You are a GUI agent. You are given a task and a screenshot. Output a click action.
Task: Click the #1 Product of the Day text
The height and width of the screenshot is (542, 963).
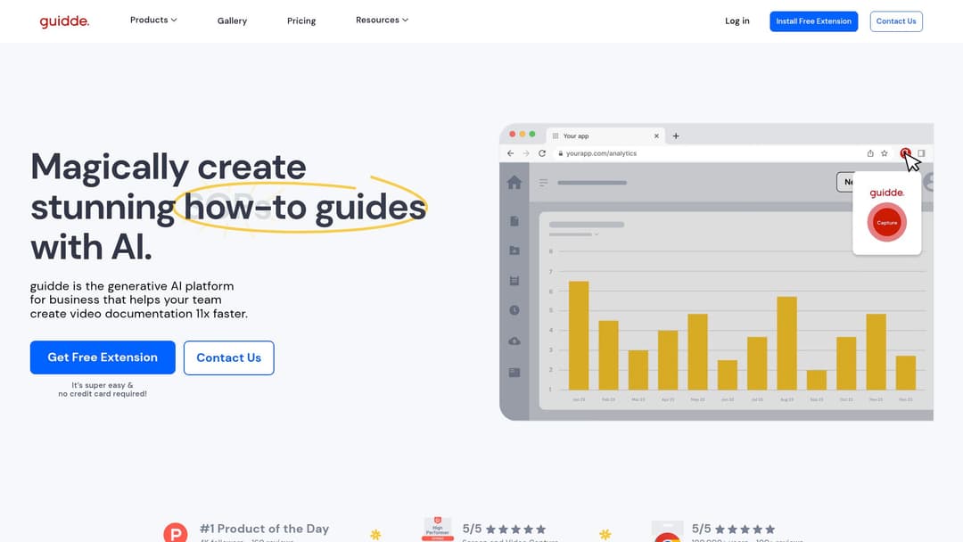(264, 529)
